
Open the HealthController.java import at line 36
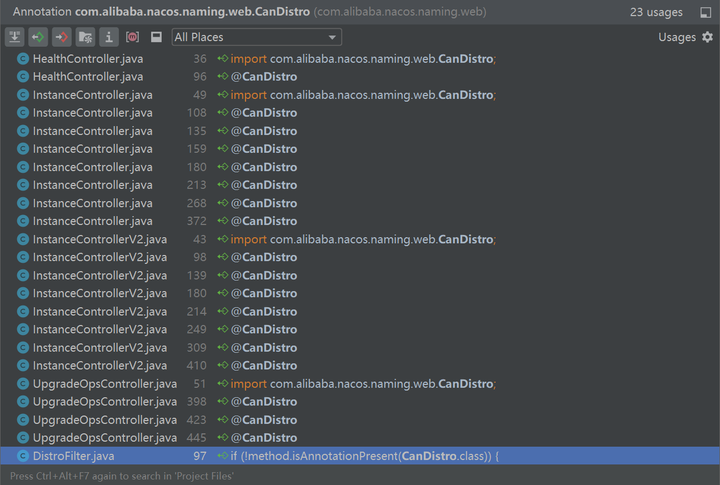[333, 58]
